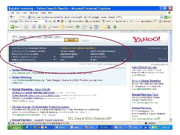Image resolution: width=180 pixels, height=135 pixels.
Task: Turn Search Assist Off
Action: (x=165, y=48)
